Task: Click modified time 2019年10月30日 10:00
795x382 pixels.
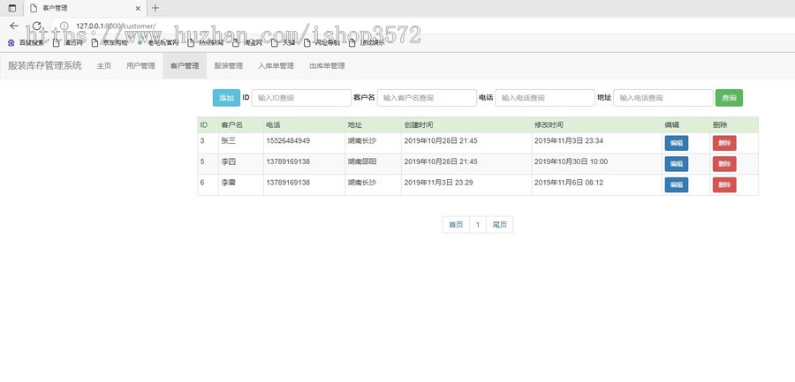Action: tap(571, 161)
